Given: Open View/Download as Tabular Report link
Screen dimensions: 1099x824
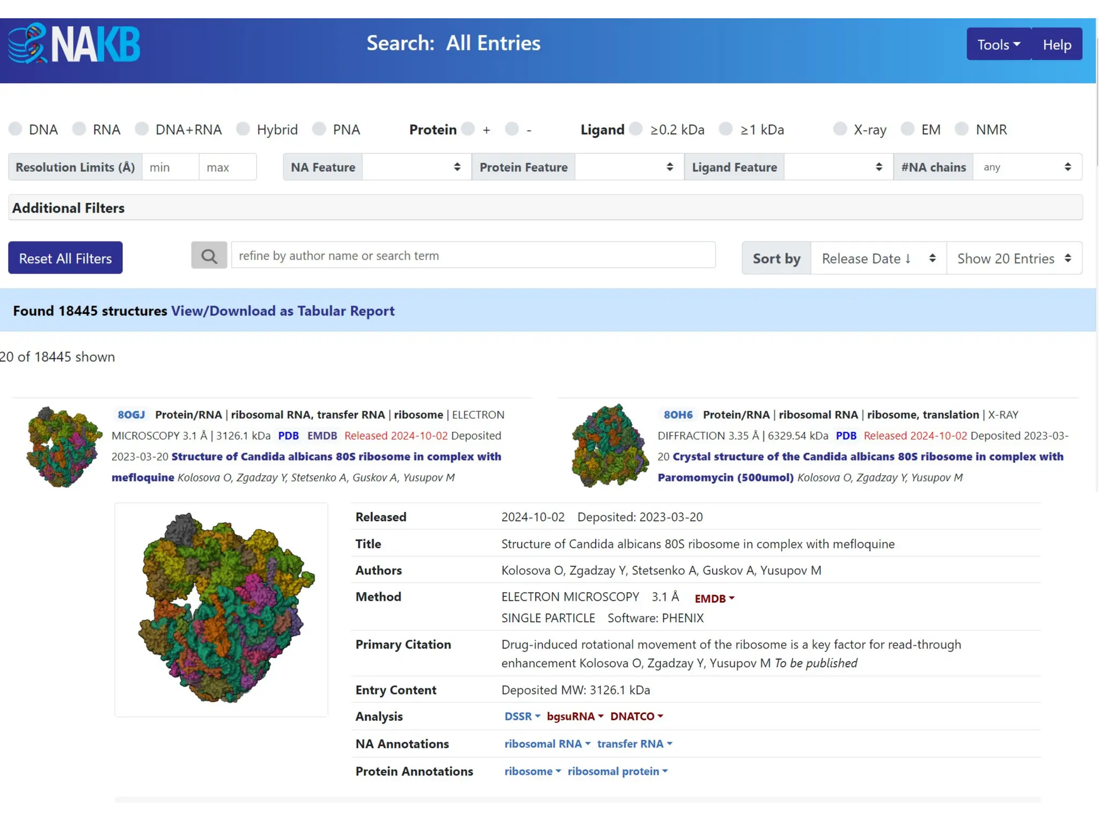Looking at the screenshot, I should point(283,311).
